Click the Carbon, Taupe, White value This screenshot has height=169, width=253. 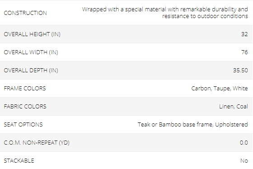pyautogui.click(x=220, y=89)
